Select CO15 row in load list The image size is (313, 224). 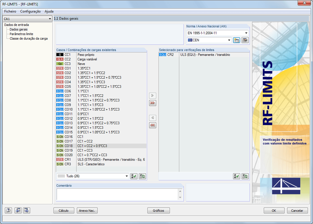(x=101, y=132)
